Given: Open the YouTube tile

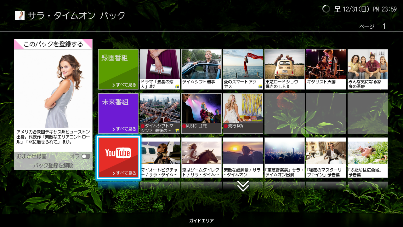Looking at the screenshot, I should [x=118, y=158].
